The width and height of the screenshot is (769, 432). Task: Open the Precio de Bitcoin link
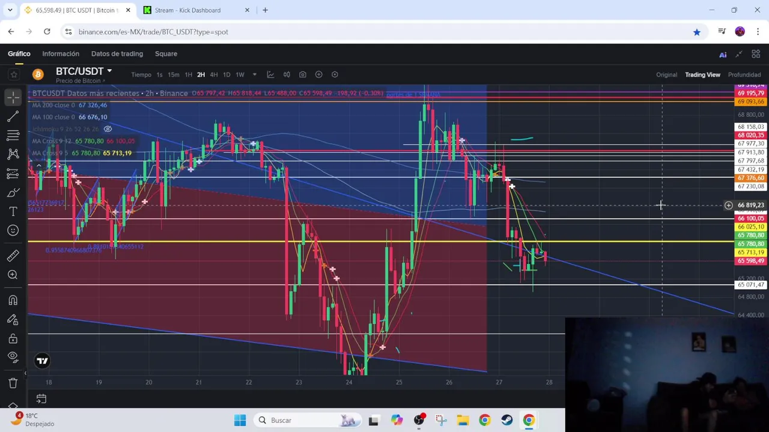(x=81, y=81)
